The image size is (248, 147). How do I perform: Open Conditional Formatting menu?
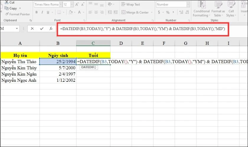point(201,9)
